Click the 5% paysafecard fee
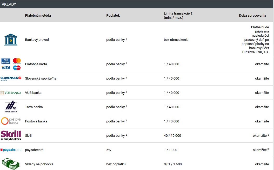Image resolution: width=274 pixels, height=170 pixels. tap(109, 150)
